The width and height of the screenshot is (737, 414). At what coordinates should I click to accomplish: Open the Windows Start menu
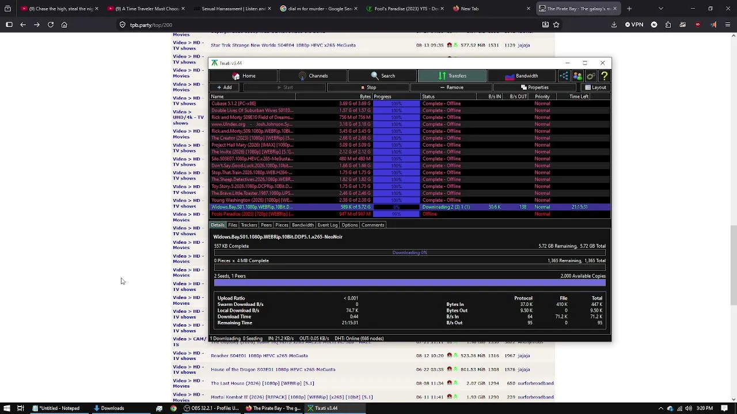coord(7,408)
